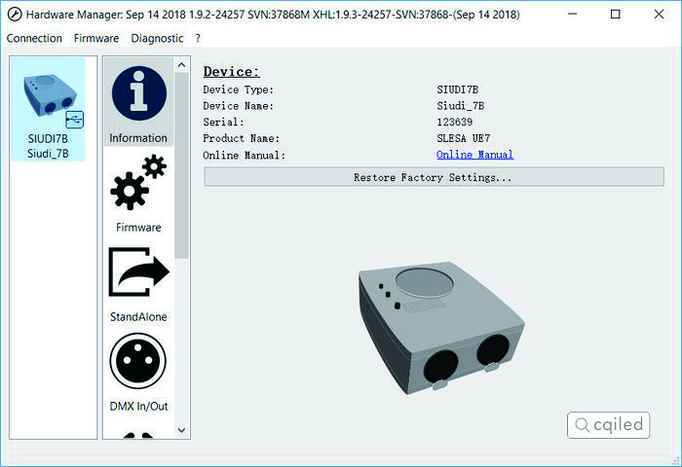
Task: Open the ? help menu
Action: click(x=198, y=38)
